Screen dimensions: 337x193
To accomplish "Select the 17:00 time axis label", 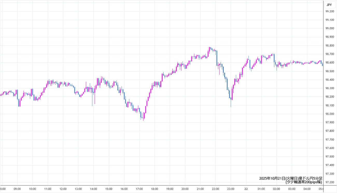I will click(x=139, y=189).
